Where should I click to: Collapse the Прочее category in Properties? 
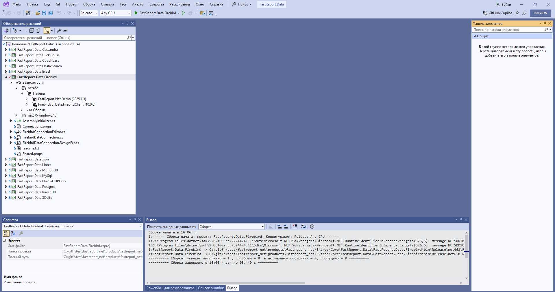point(4,240)
